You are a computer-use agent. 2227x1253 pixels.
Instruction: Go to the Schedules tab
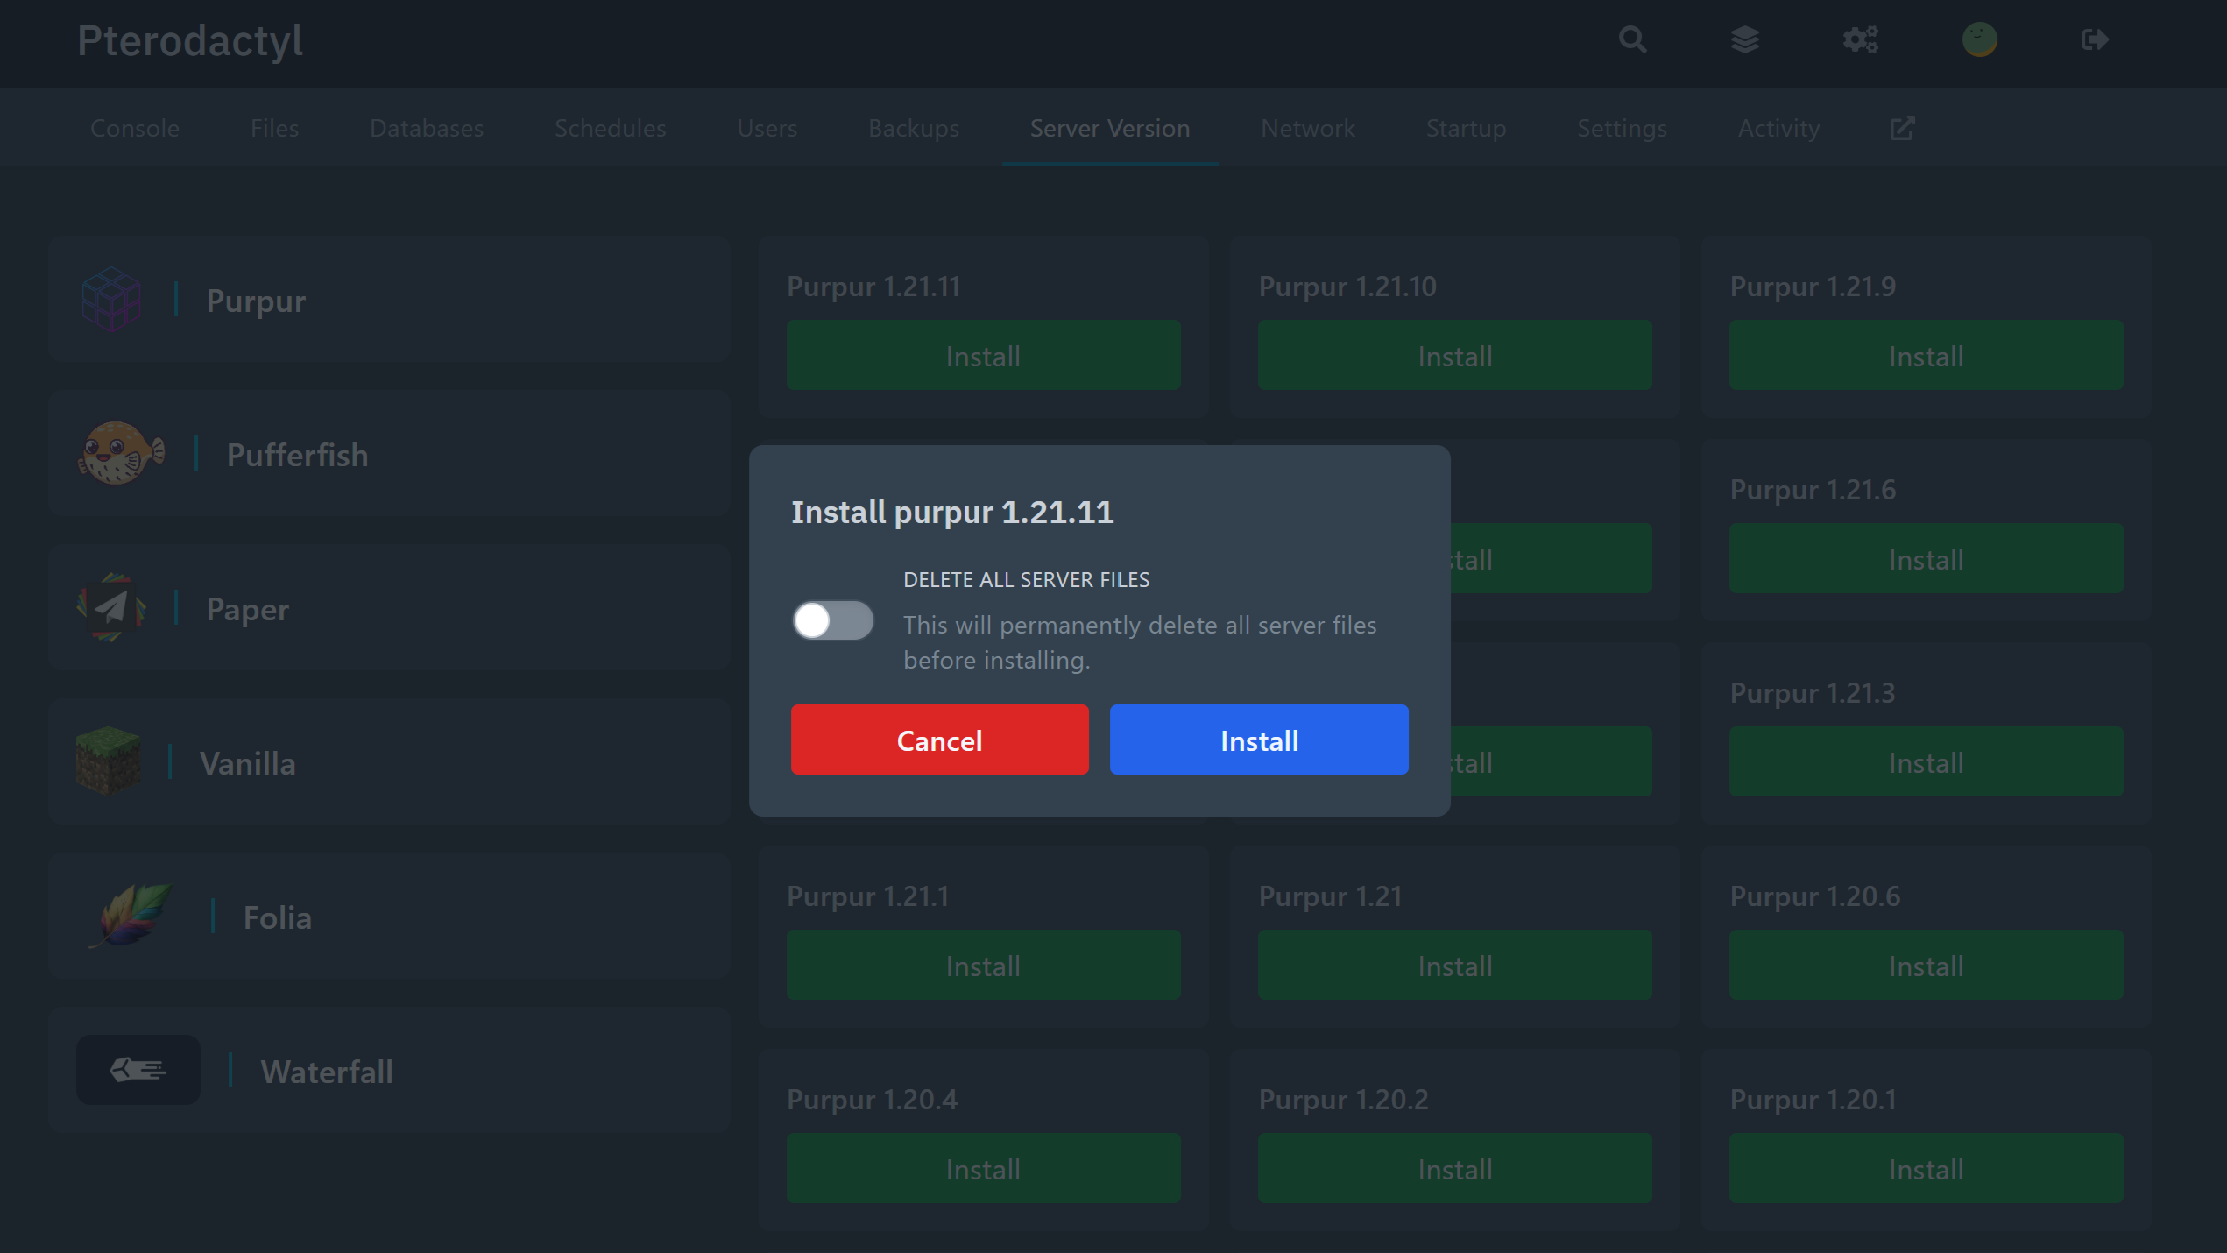(611, 128)
